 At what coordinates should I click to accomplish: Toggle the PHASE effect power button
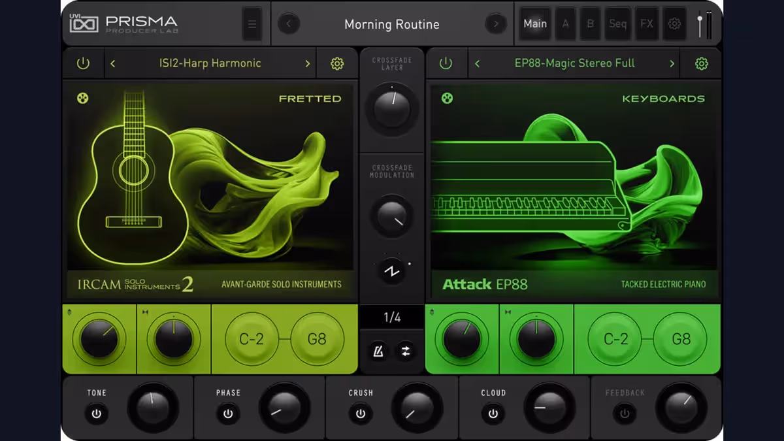(x=228, y=414)
